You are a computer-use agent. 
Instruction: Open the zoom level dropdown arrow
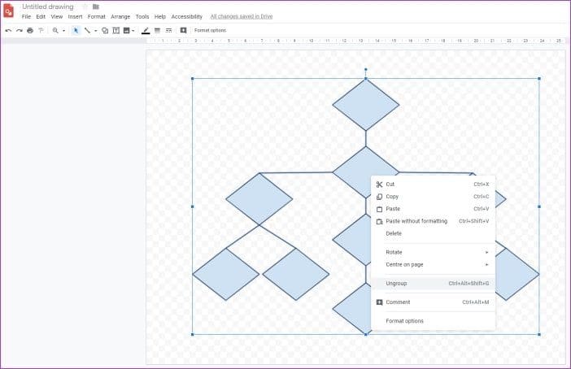point(63,31)
